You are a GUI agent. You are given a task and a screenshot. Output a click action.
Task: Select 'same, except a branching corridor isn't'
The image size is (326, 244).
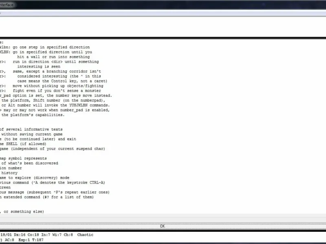point(57,72)
